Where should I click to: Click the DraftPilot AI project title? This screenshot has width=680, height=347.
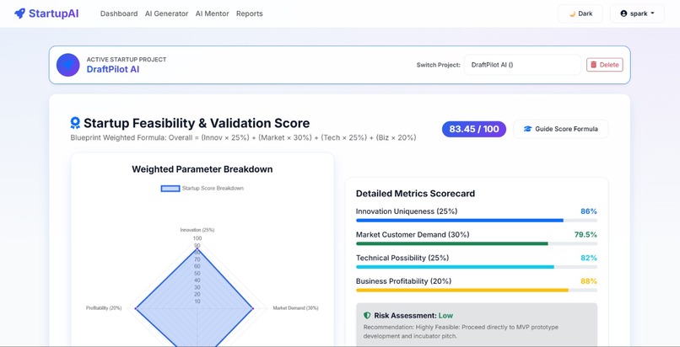(113, 69)
